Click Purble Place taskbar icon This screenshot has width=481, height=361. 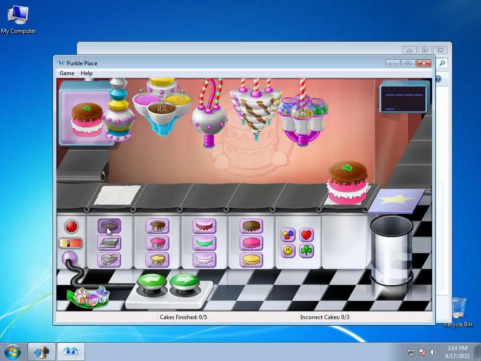point(71,352)
